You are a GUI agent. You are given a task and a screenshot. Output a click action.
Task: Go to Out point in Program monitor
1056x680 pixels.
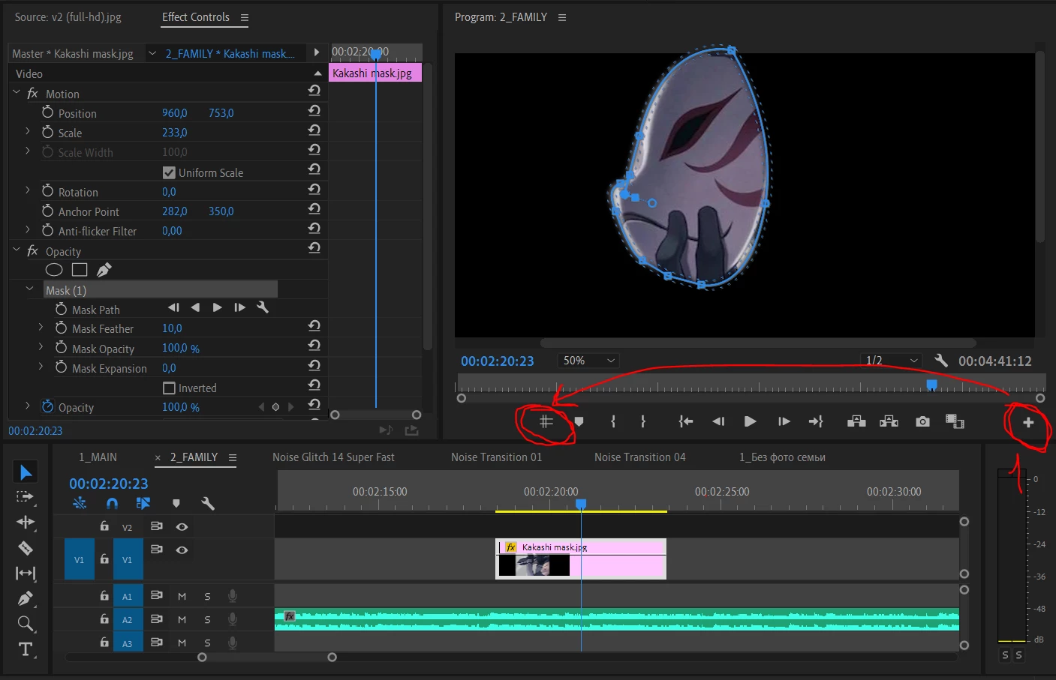pyautogui.click(x=816, y=421)
